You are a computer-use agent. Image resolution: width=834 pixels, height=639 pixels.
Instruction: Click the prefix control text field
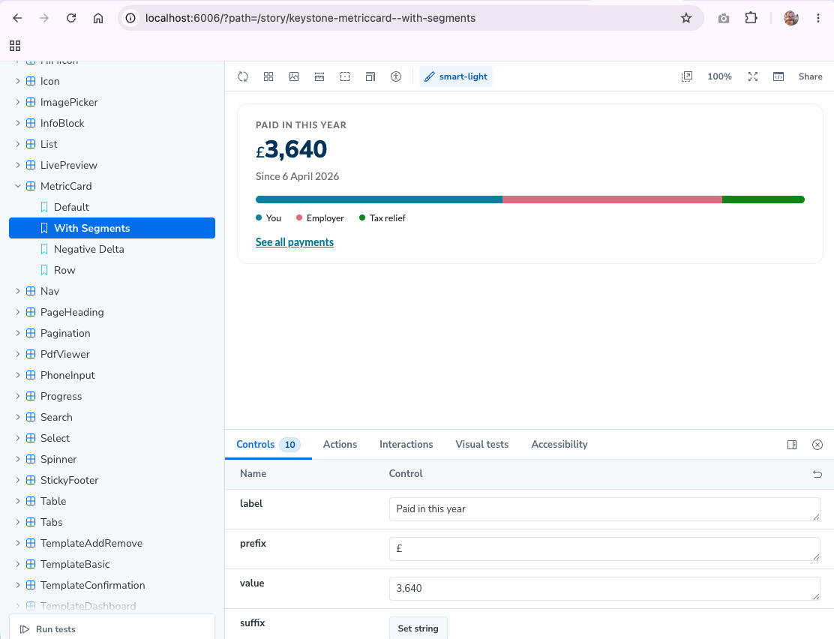click(604, 548)
